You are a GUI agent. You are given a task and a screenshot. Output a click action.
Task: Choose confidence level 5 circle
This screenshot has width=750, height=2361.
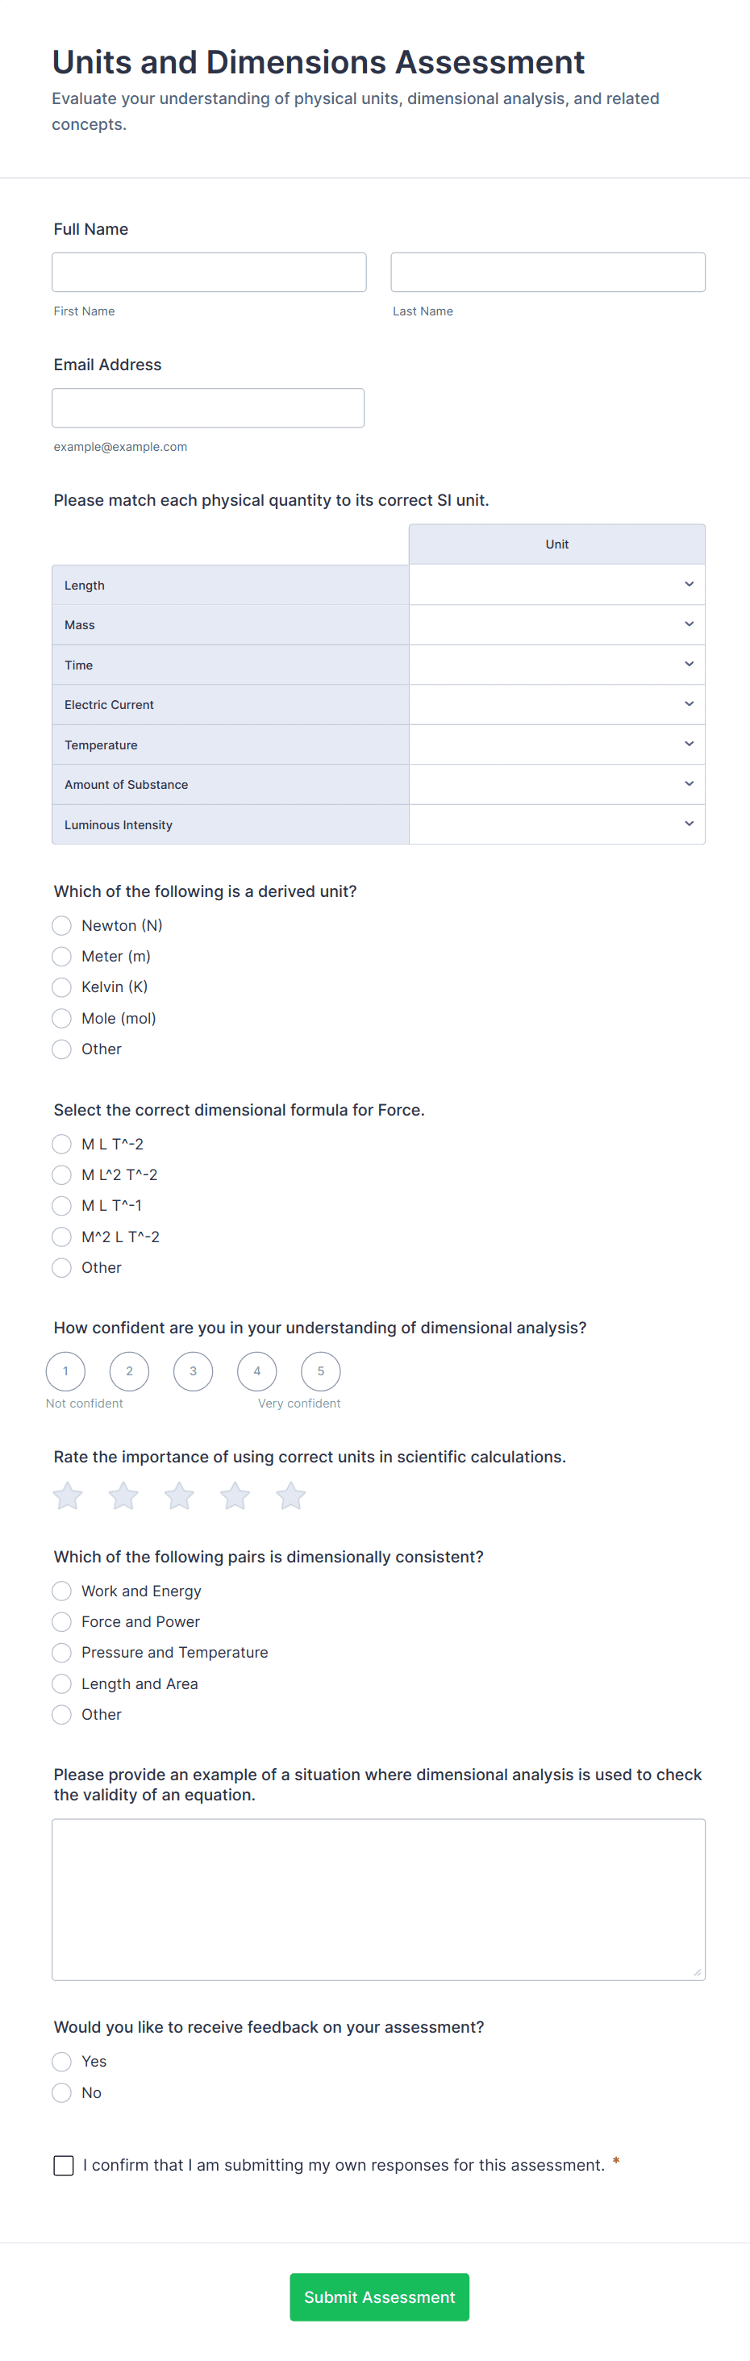[x=320, y=1371]
